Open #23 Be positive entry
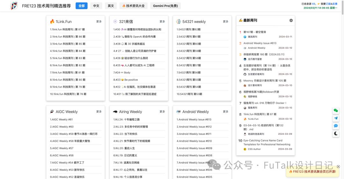Screen dimensions: 344x179 (x=125, y=80)
